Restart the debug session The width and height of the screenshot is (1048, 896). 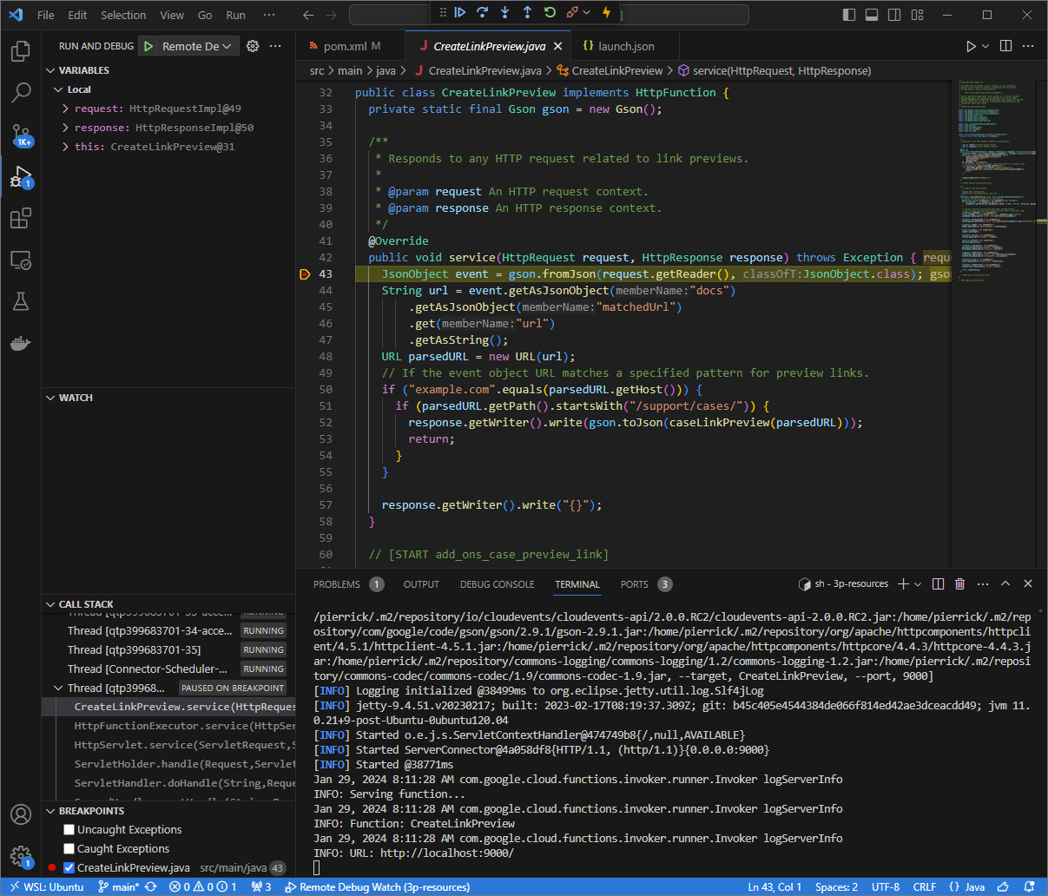[x=550, y=12]
